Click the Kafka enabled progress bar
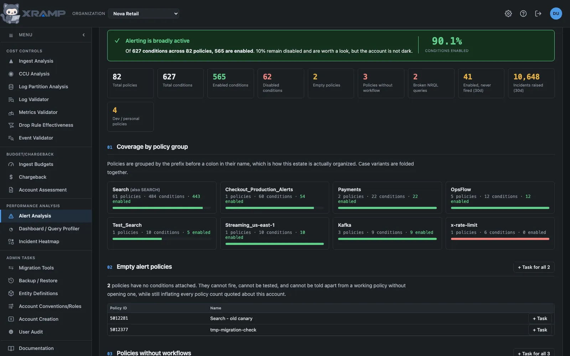This screenshot has height=356, width=570. pyautogui.click(x=387, y=239)
